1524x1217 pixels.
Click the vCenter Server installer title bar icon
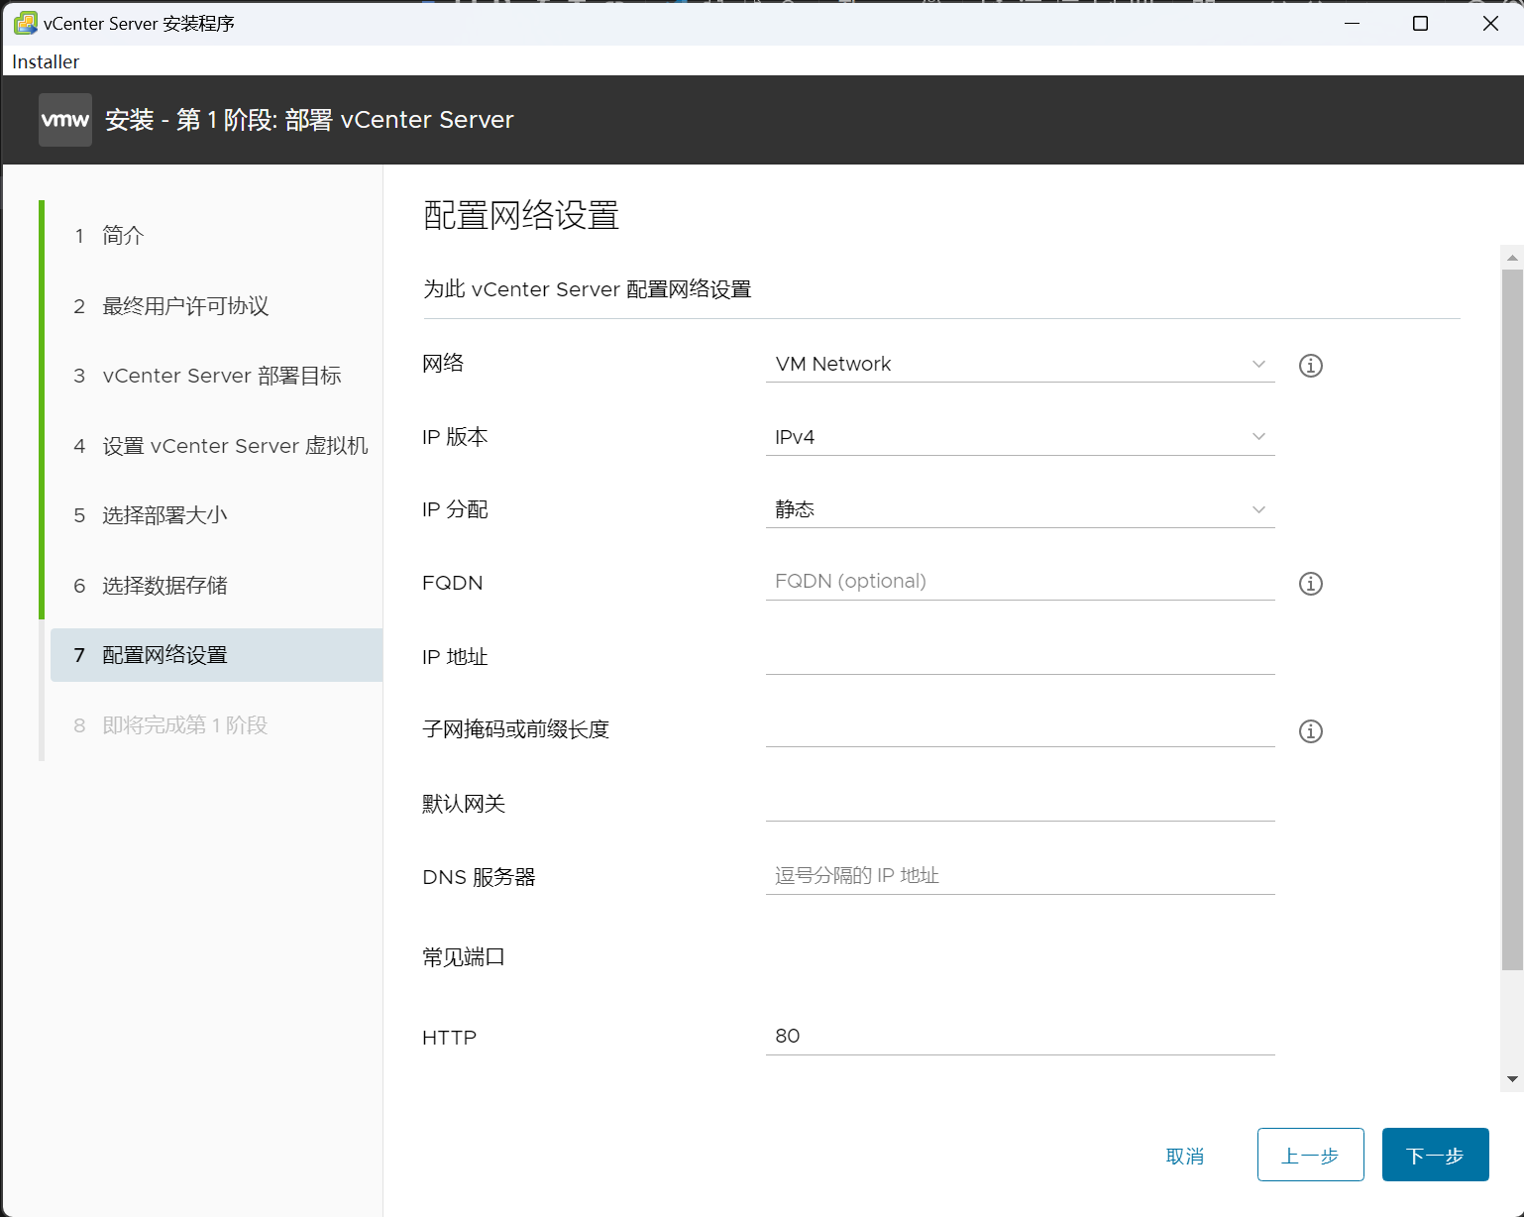(25, 23)
